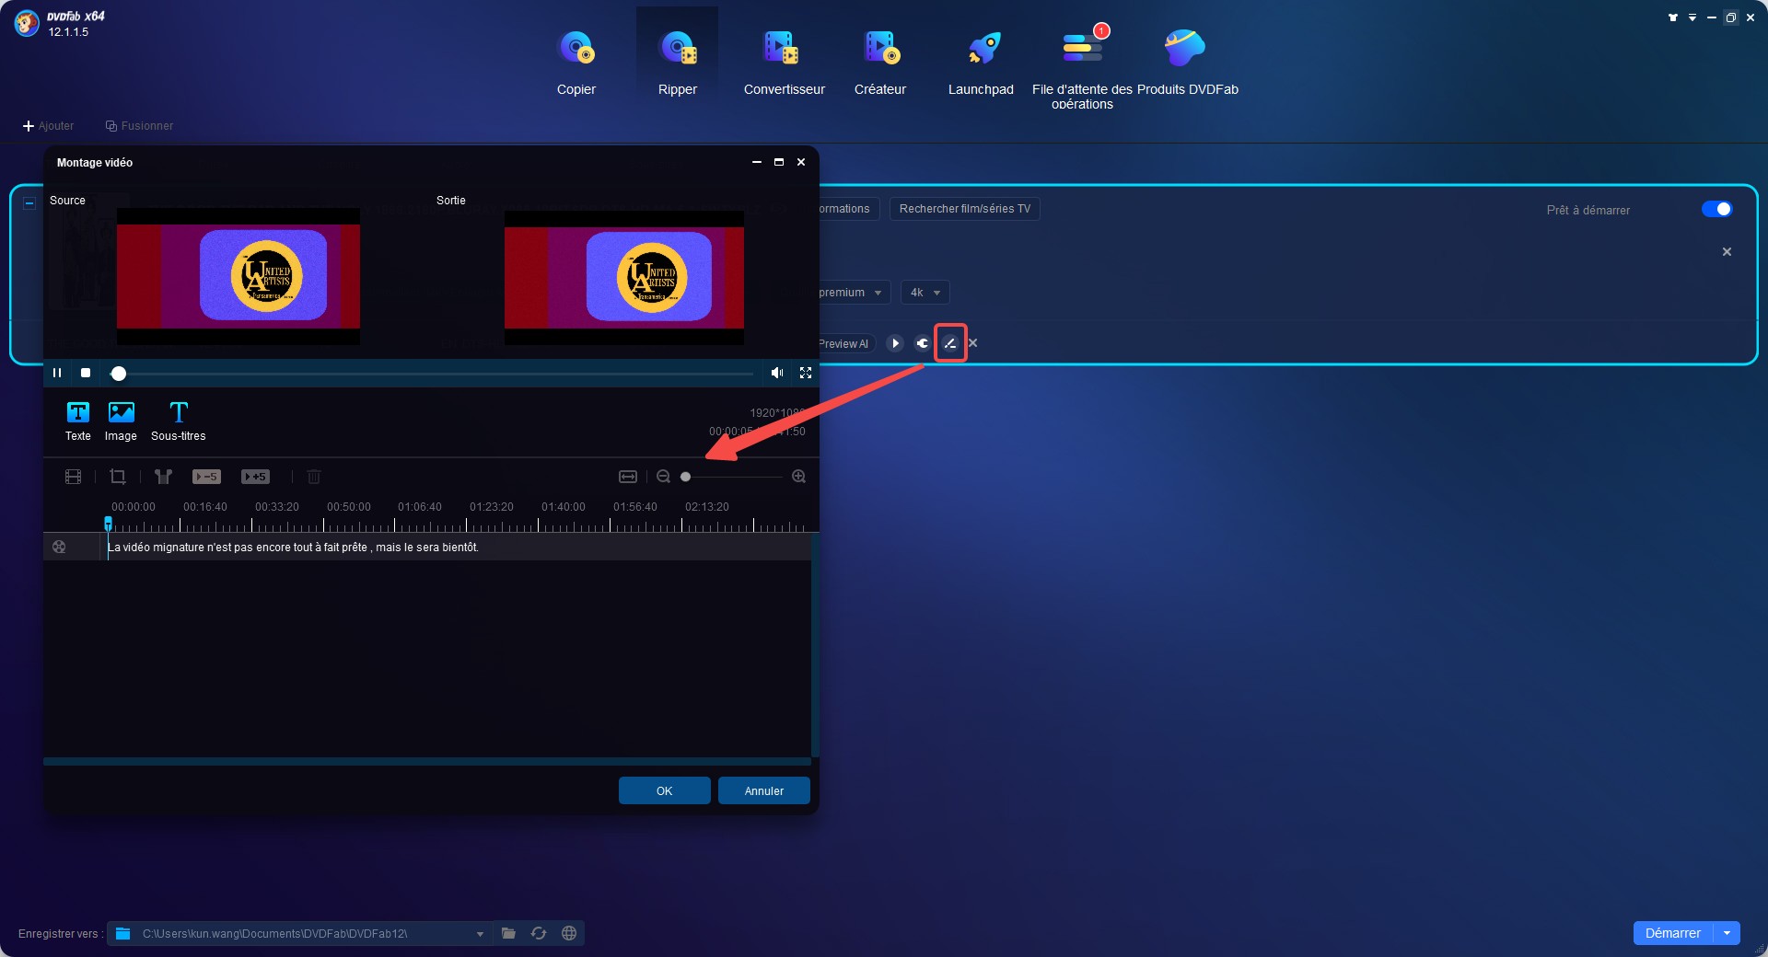Zoom in the timeline
The image size is (1768, 957).
point(798,477)
